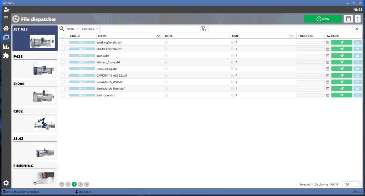Go to Home in the sidebar
This screenshot has height=196, width=365.
[x=6, y=28]
